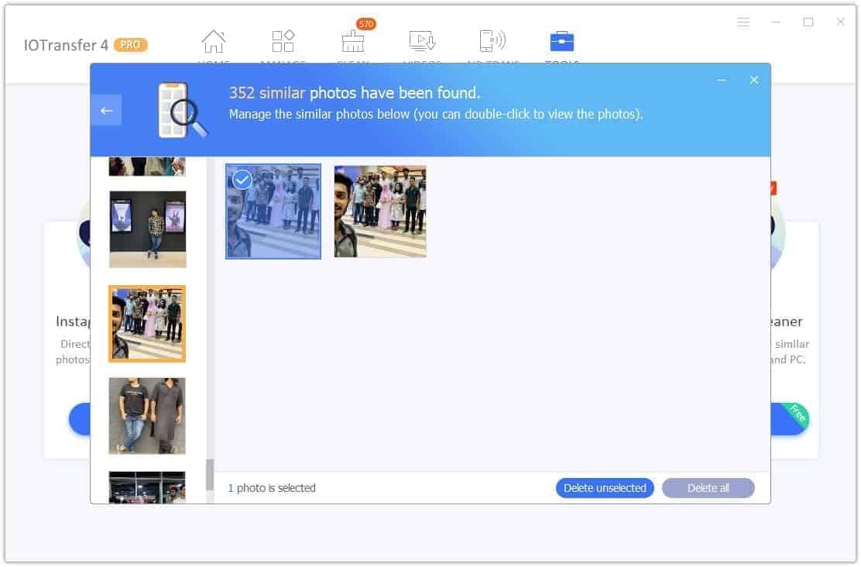Select the second duplicate photo in the group
This screenshot has width=861, height=567.
(x=379, y=210)
